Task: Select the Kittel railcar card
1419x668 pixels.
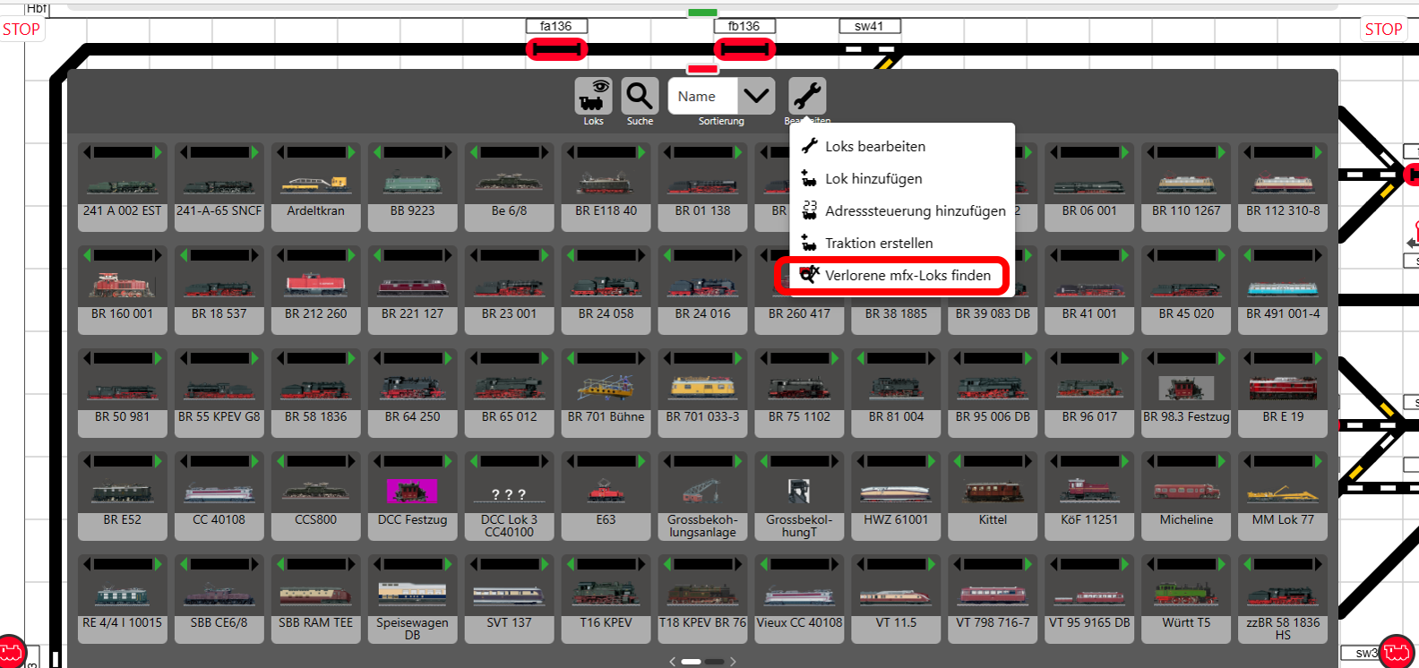Action: click(x=993, y=496)
